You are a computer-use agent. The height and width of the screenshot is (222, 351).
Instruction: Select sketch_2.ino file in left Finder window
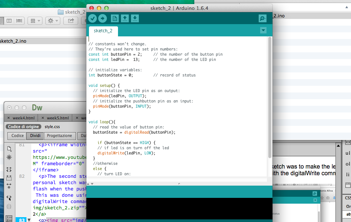(43, 41)
